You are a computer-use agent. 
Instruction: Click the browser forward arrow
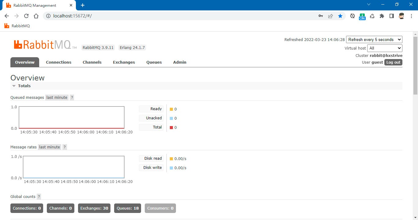click(17, 16)
